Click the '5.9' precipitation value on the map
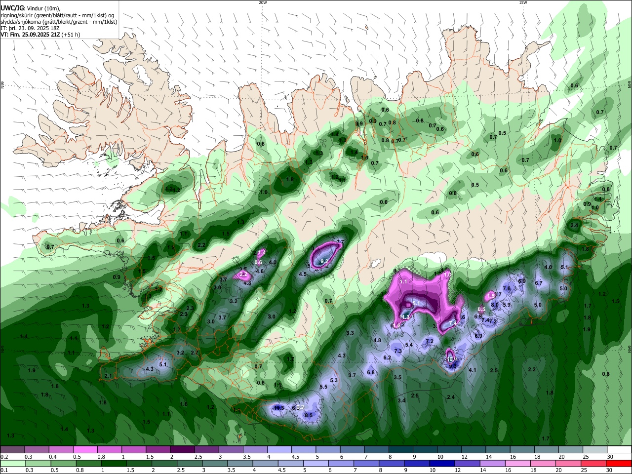Screen dimensions: 632x474 pos(507,305)
